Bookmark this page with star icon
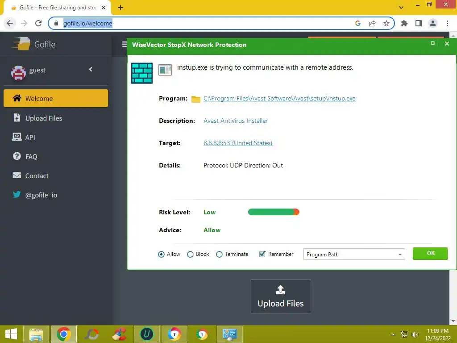The height and width of the screenshot is (343, 457). (386, 23)
